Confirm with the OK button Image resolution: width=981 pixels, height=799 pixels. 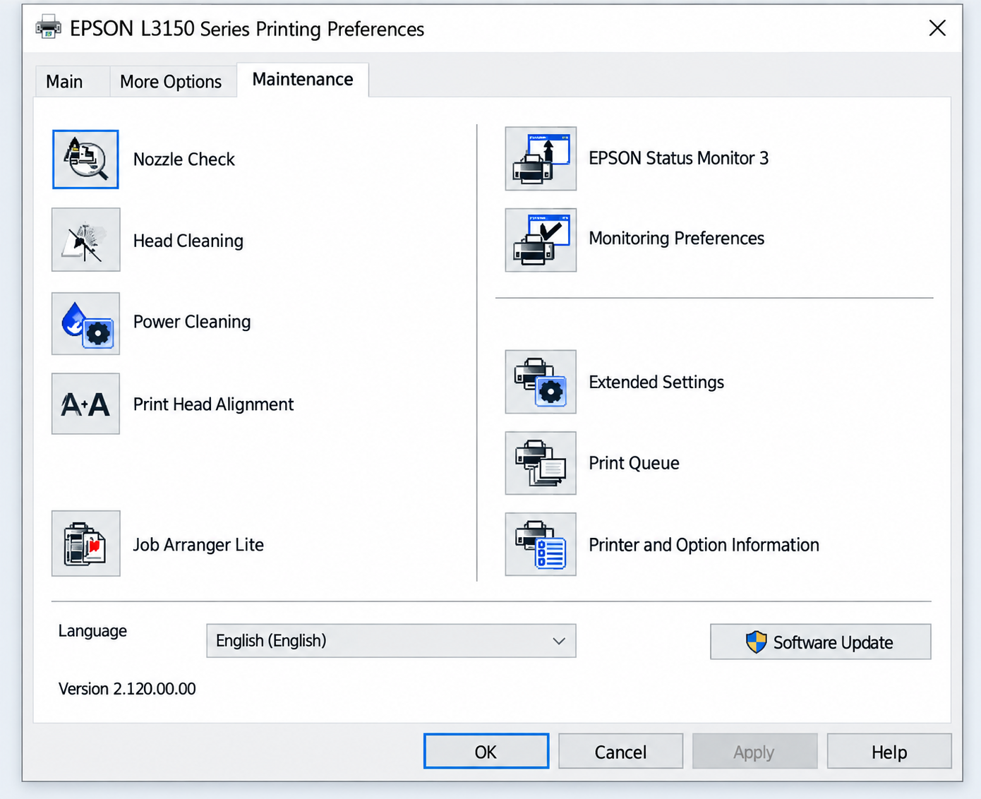click(486, 751)
